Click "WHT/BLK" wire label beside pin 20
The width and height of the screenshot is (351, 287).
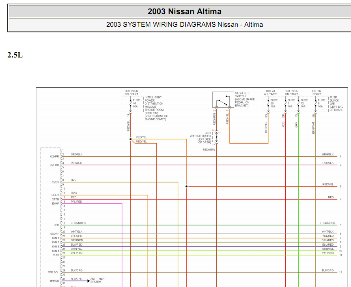[x=77, y=232]
